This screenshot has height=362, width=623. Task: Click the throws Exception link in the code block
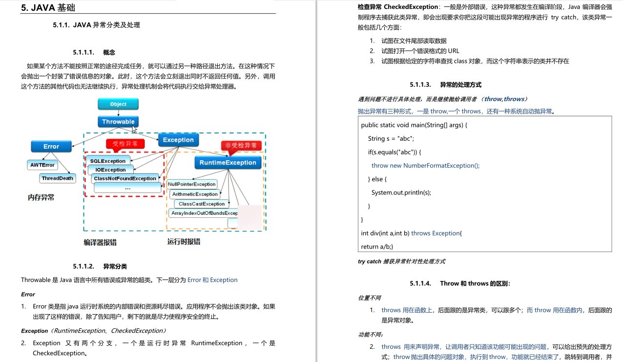436,233
